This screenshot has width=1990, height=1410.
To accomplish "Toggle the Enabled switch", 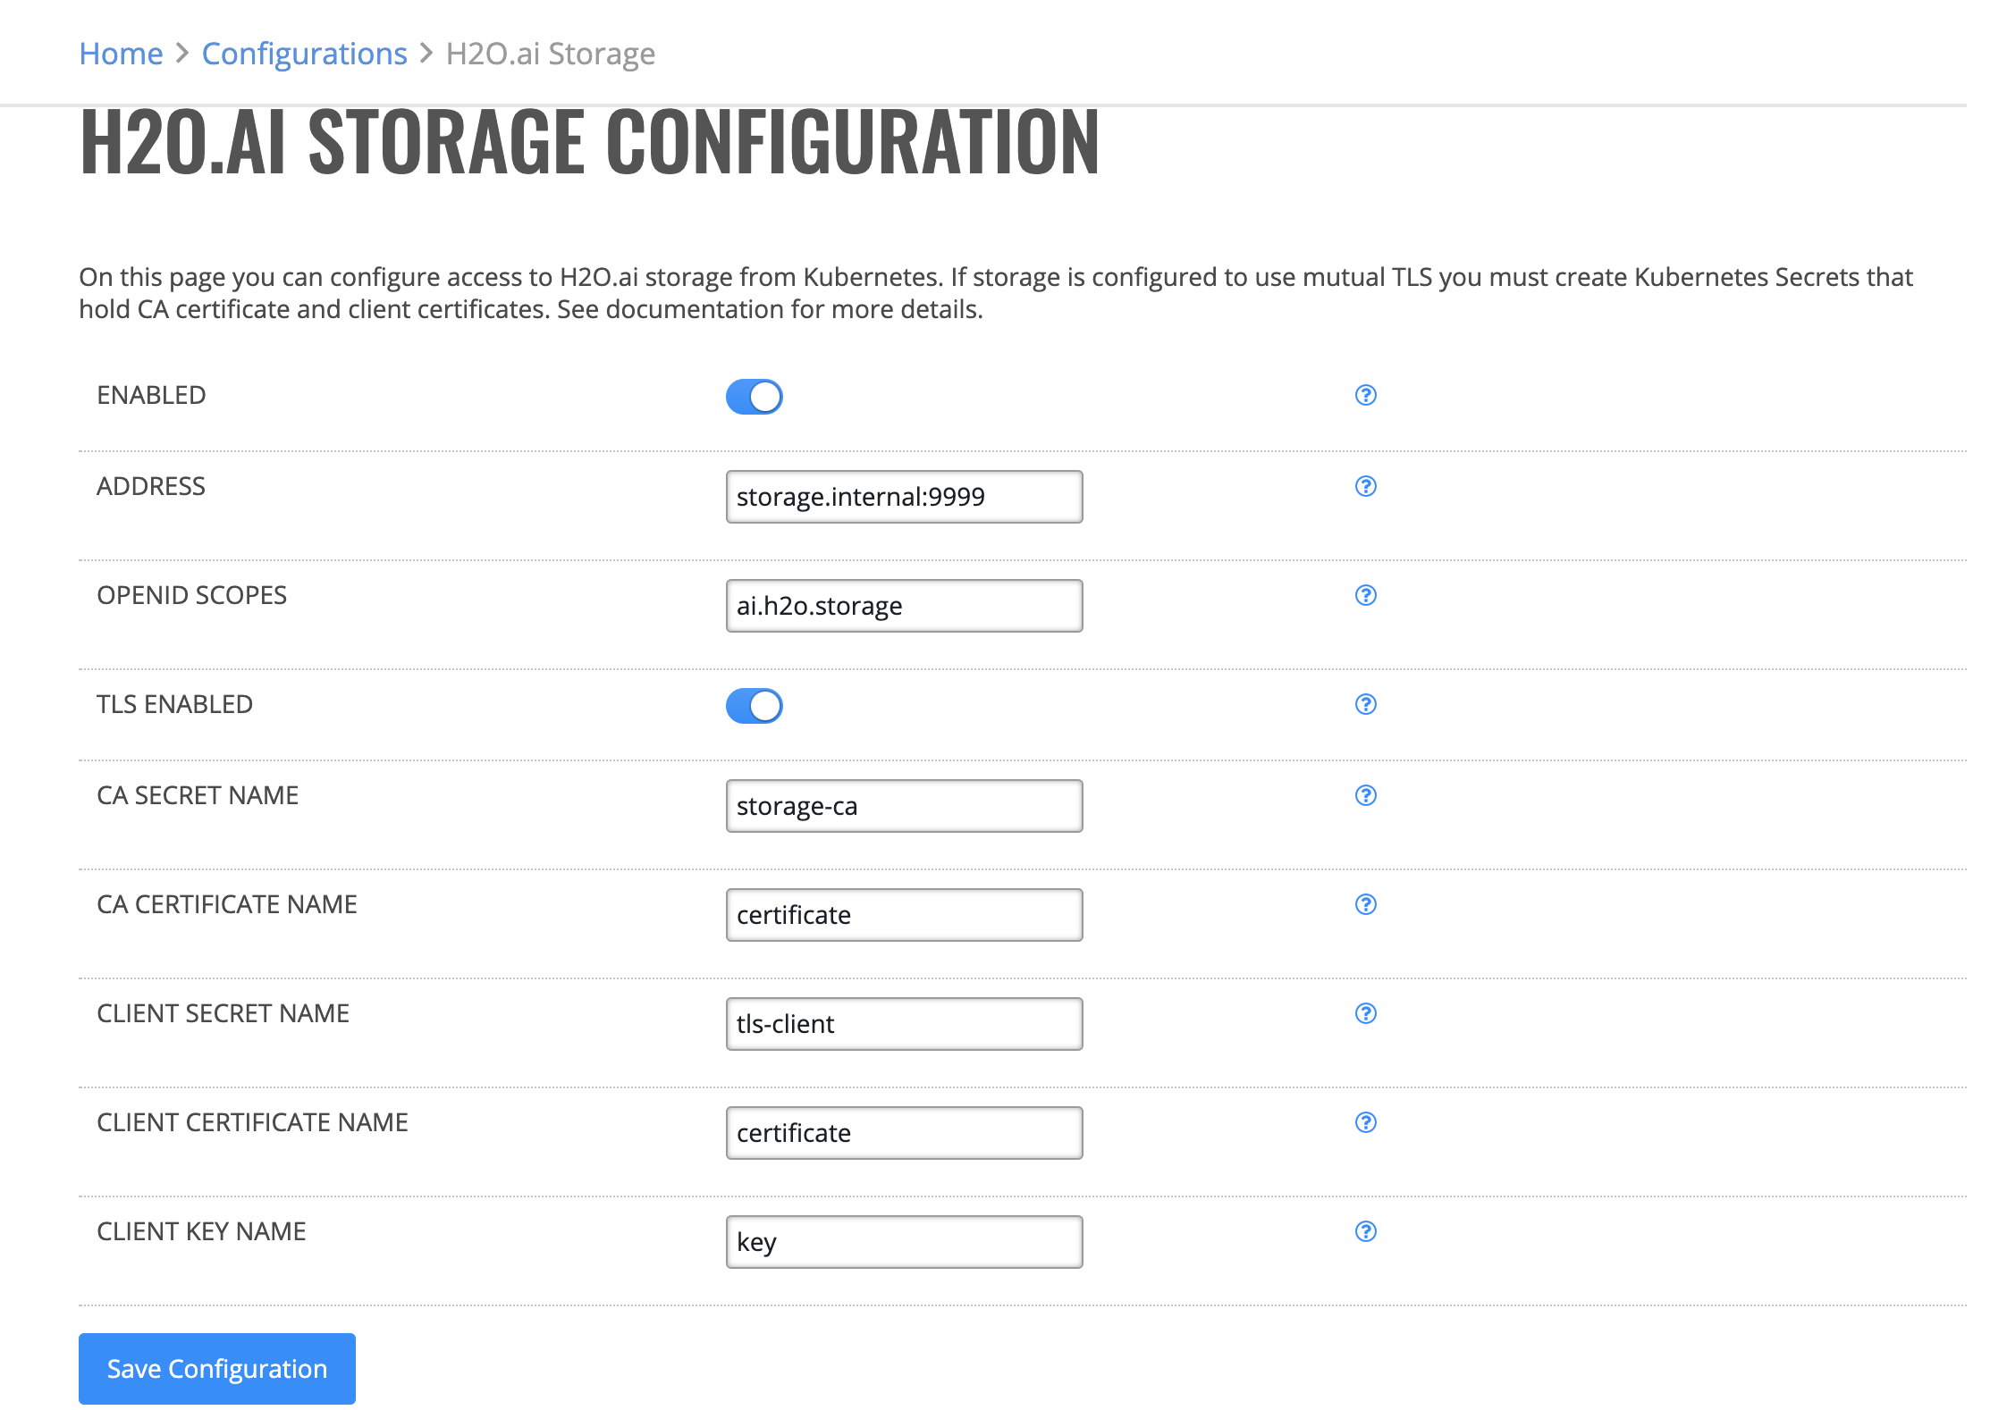I will pos(754,397).
